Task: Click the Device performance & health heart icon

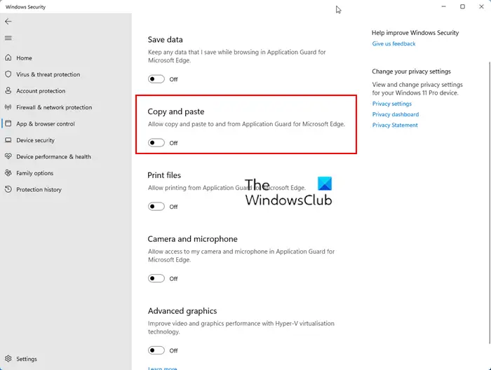Action: (8, 156)
